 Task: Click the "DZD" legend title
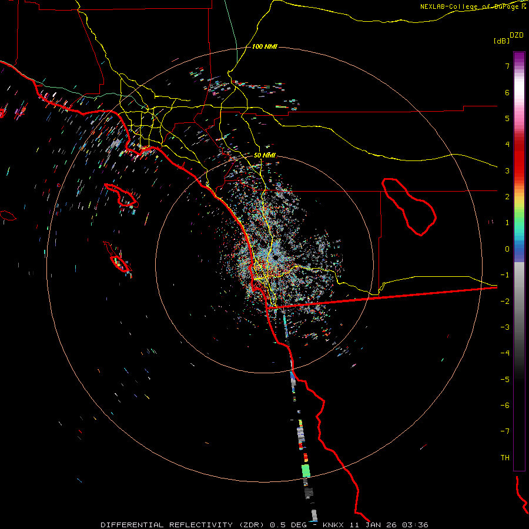[x=517, y=35]
